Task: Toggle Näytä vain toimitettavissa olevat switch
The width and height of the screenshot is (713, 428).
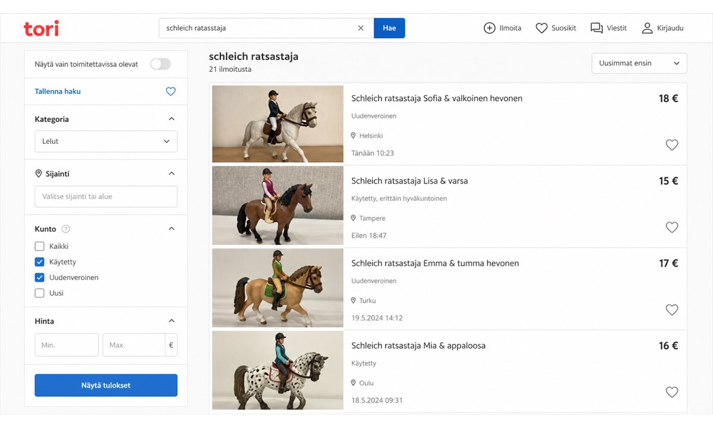Action: (x=160, y=64)
